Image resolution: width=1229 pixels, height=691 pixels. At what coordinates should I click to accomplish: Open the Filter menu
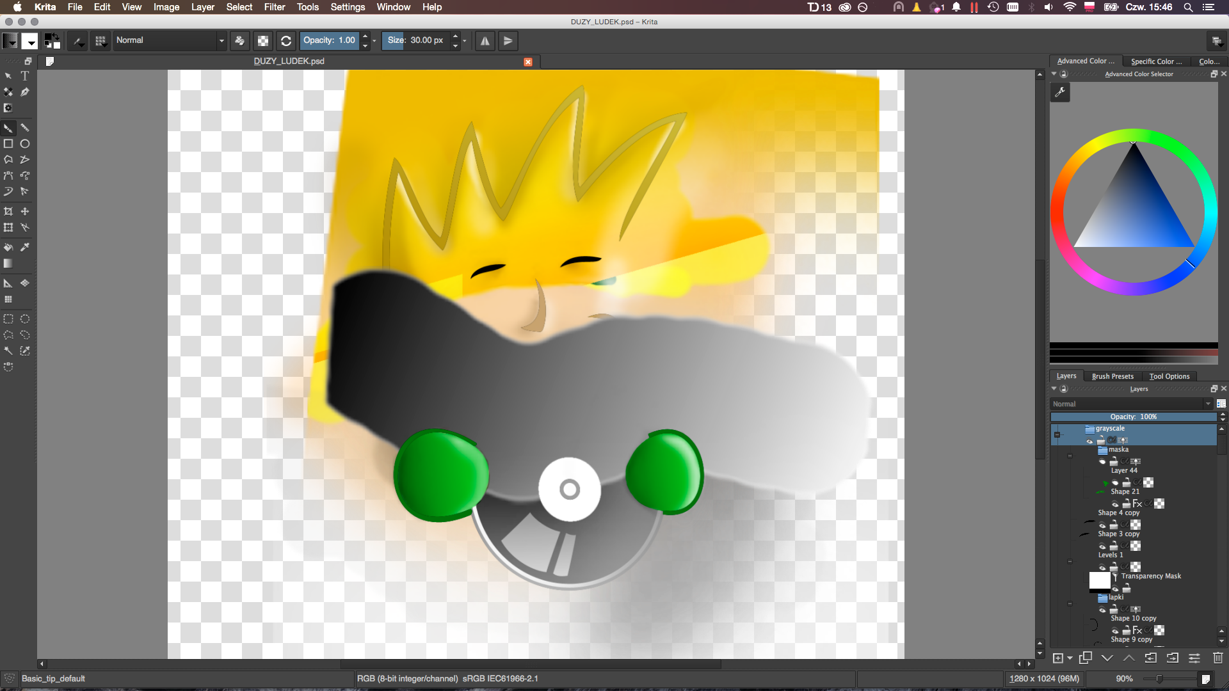[x=275, y=7]
